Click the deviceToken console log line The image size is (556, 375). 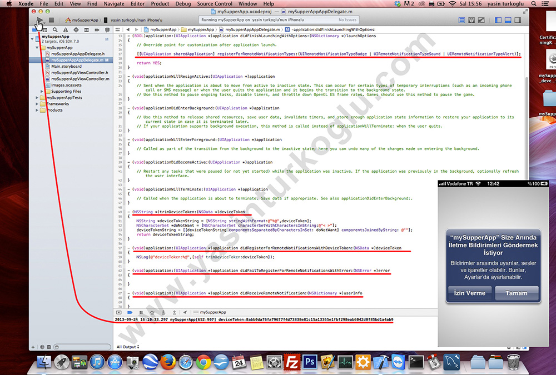coord(254,319)
